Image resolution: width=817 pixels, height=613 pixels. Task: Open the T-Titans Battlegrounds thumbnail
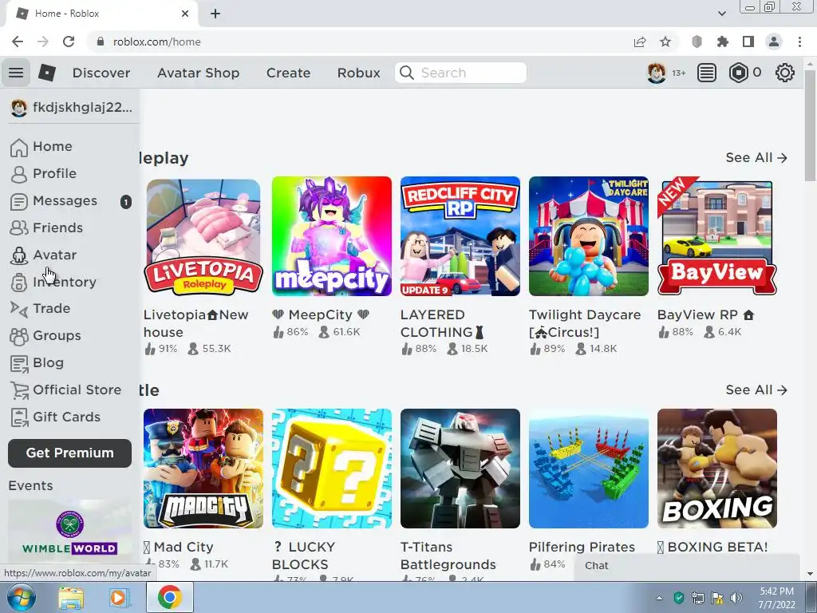(x=460, y=469)
